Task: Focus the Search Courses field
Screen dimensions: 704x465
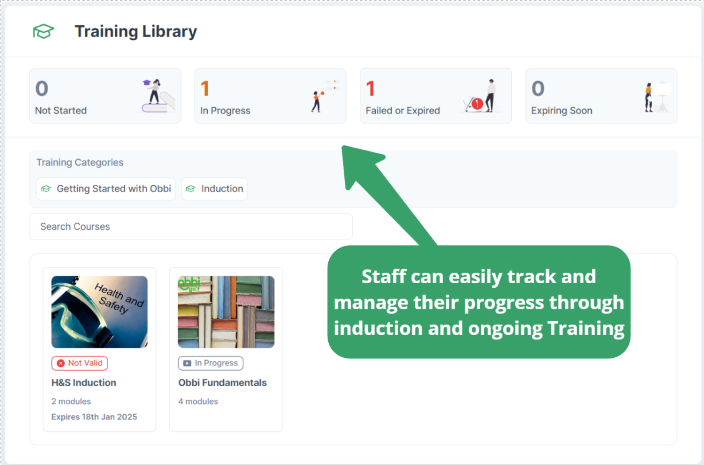Action: click(191, 227)
